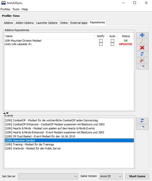152x181 pixels.
Task: Click the Status column header
Action: tap(126, 36)
